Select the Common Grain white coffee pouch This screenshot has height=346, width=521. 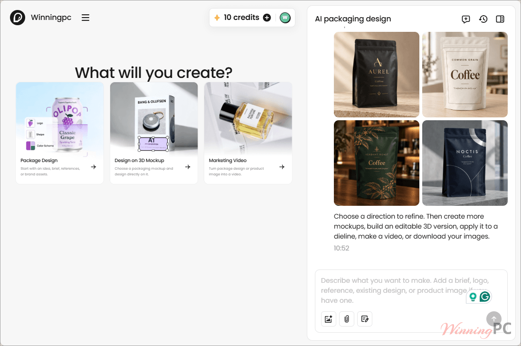[465, 75]
